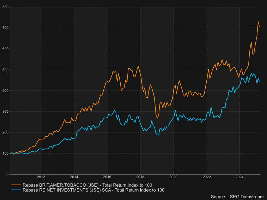The image size is (267, 200).
Task: Click the 2024 x-axis label
Action: (239, 177)
